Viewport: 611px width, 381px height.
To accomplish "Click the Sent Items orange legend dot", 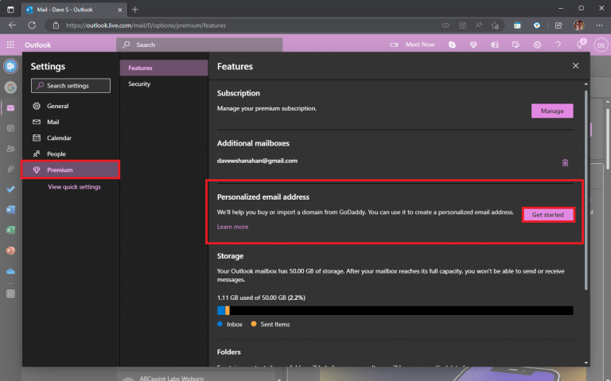I will pos(254,324).
